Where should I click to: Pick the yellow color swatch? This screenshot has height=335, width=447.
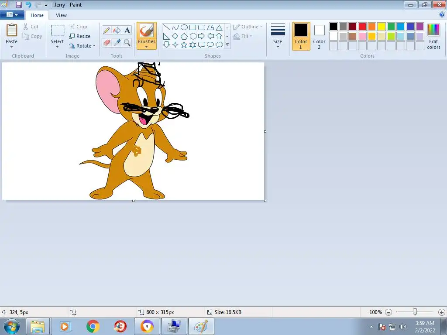click(x=382, y=27)
